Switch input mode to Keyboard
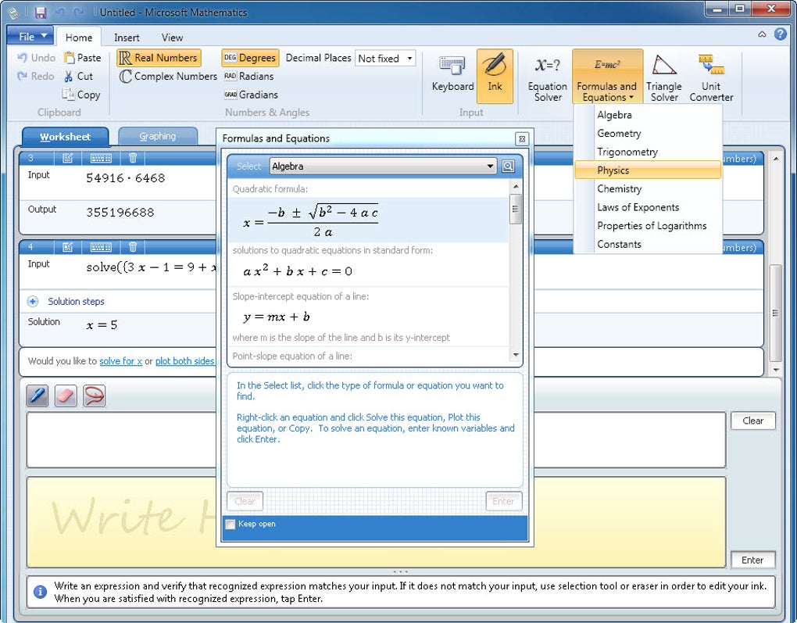 (452, 74)
